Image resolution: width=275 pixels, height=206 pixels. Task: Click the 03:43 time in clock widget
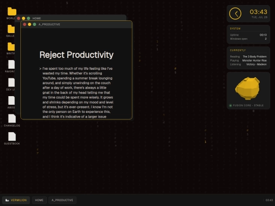(258, 12)
